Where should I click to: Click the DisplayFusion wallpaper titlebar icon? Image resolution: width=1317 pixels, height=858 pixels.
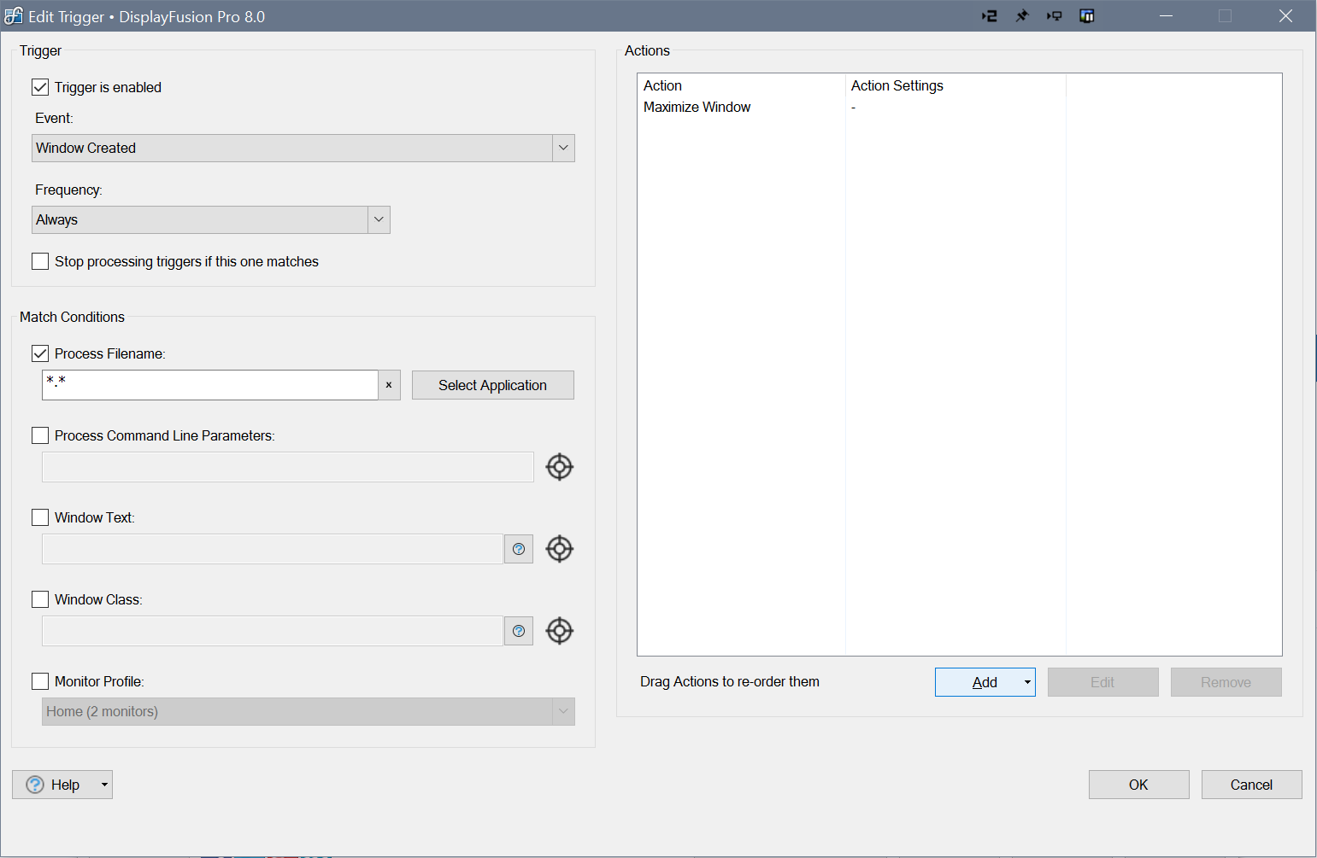point(1086,16)
